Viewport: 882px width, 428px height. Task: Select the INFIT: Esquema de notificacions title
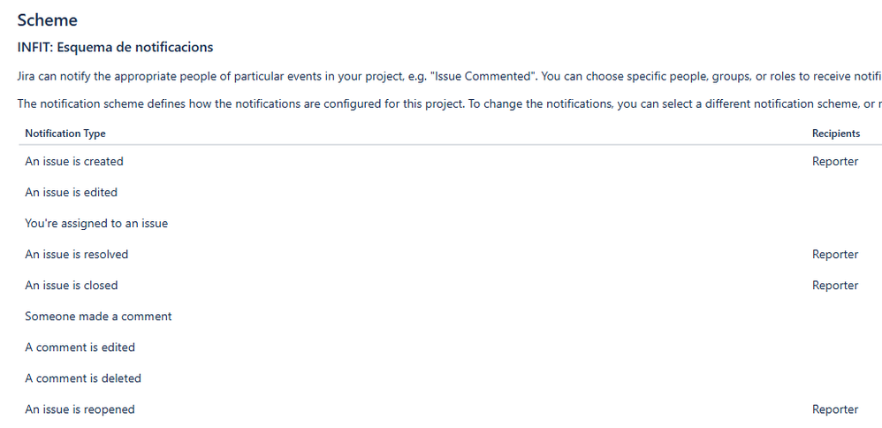tap(115, 47)
